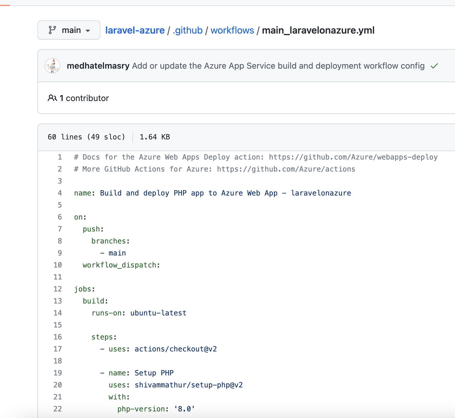Viewport: 455px width, 418px height.
Task: Open the main branch selector dropdown
Action: [x=69, y=30]
